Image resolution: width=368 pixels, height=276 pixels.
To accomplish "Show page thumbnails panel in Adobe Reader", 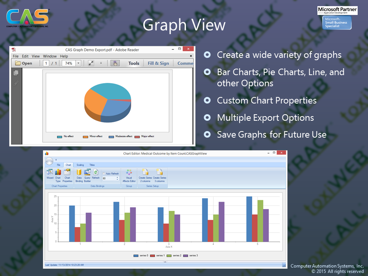I will (x=16, y=73).
